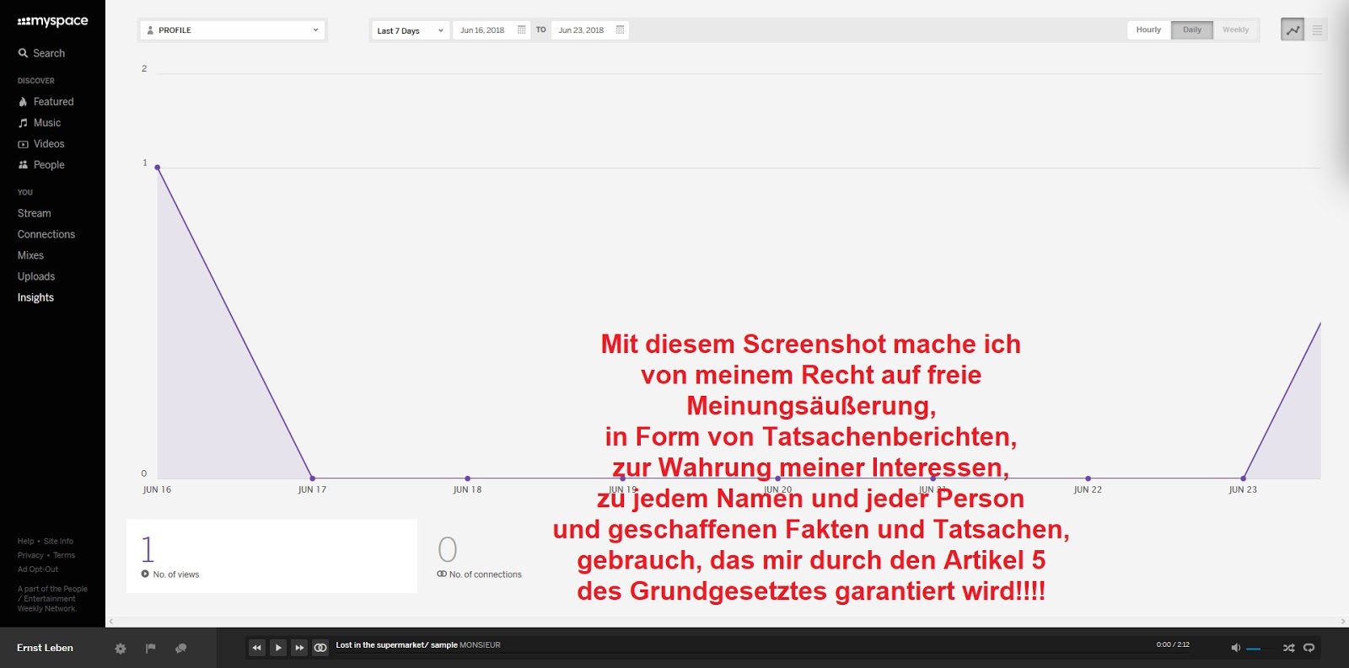Select the No. of views card

click(x=271, y=556)
